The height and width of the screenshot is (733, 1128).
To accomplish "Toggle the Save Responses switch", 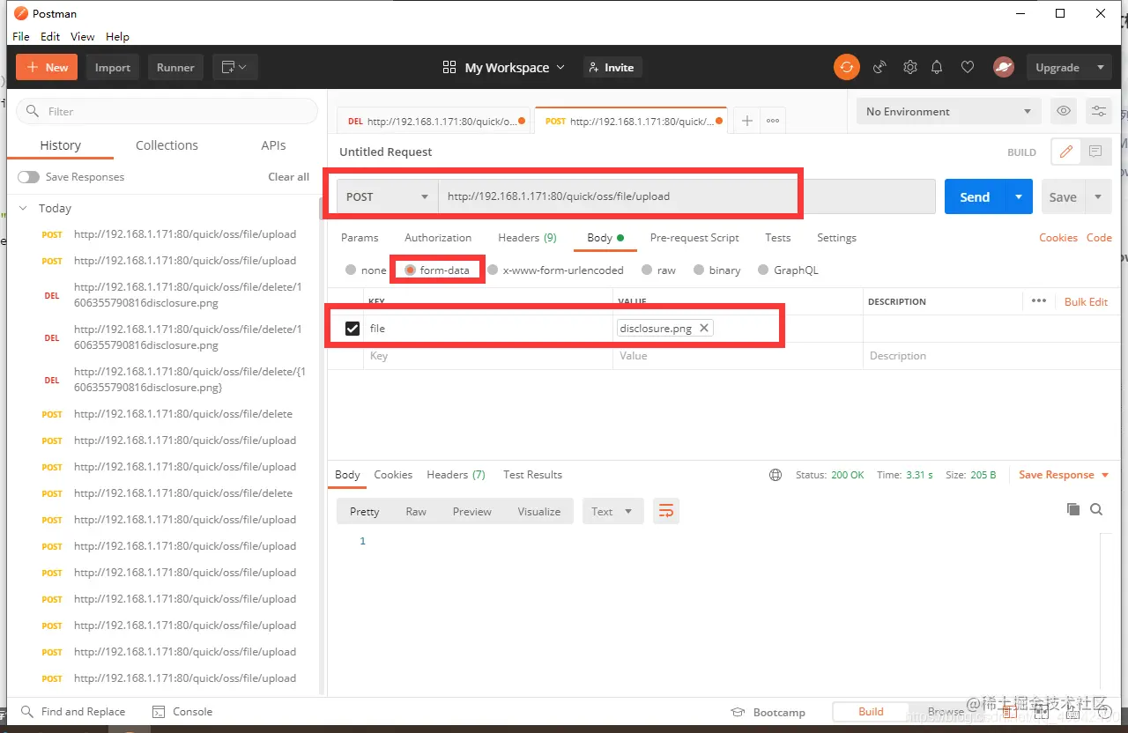I will [28, 177].
